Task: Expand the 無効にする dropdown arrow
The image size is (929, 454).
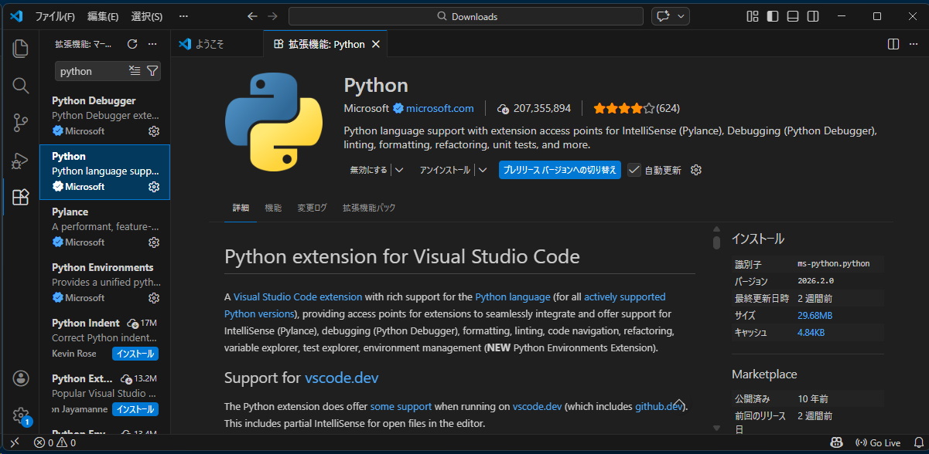Action: (x=399, y=170)
